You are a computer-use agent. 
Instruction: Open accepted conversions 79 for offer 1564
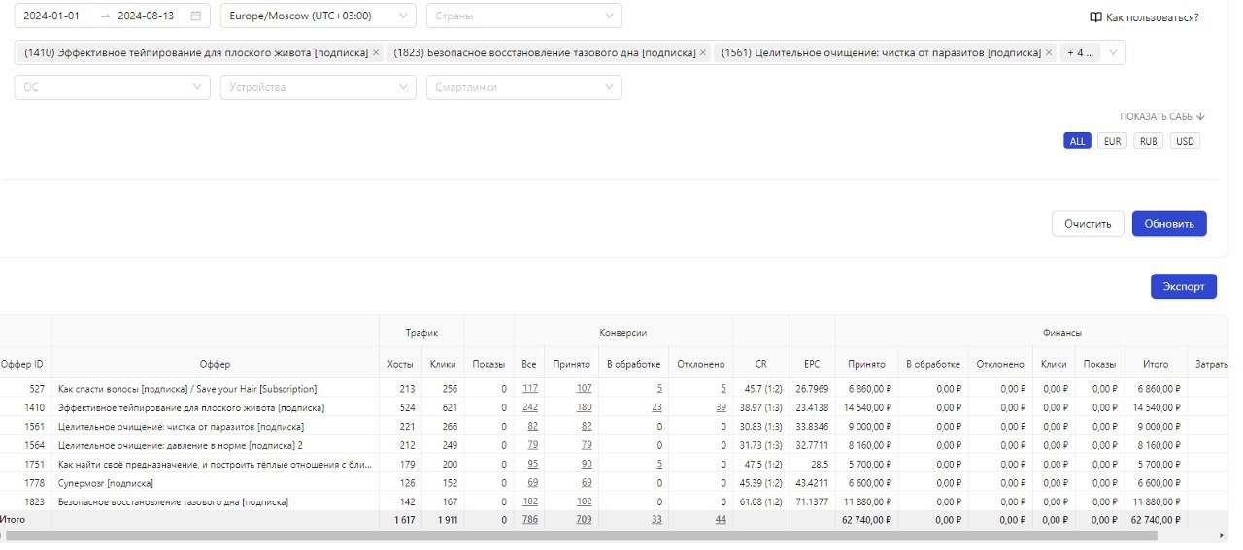tap(586, 445)
